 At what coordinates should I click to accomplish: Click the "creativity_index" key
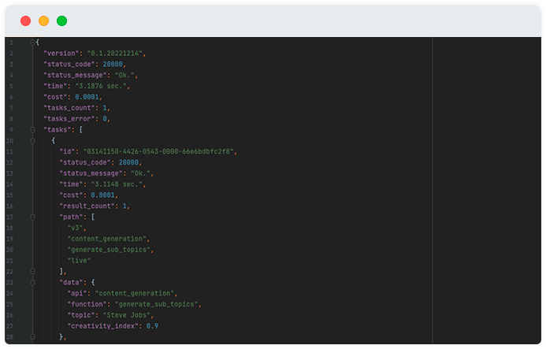[x=103, y=326]
